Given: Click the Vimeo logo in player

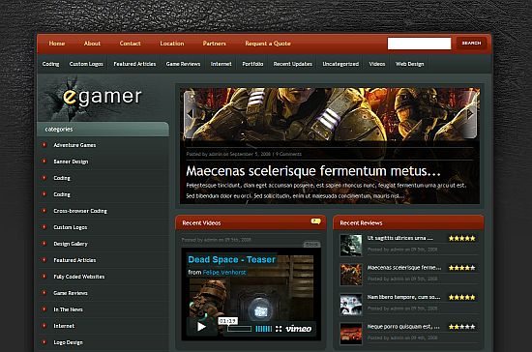Looking at the screenshot, I should [299, 329].
